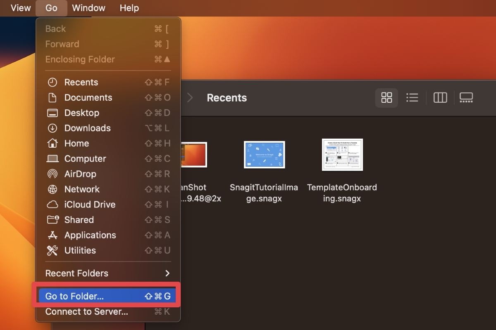The image size is (496, 330).
Task: Expand the Recent Folders submenu
Action: pyautogui.click(x=76, y=273)
